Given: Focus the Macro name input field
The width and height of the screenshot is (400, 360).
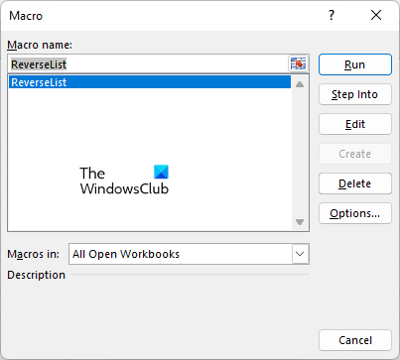Looking at the screenshot, I should [x=148, y=63].
